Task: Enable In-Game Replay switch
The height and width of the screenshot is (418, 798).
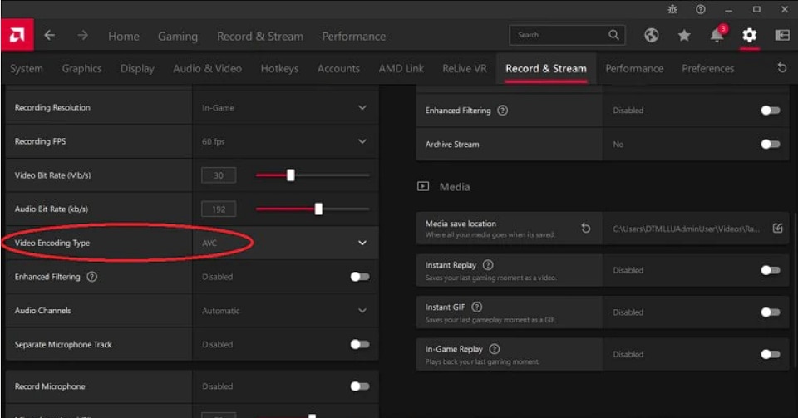Action: pyautogui.click(x=771, y=354)
